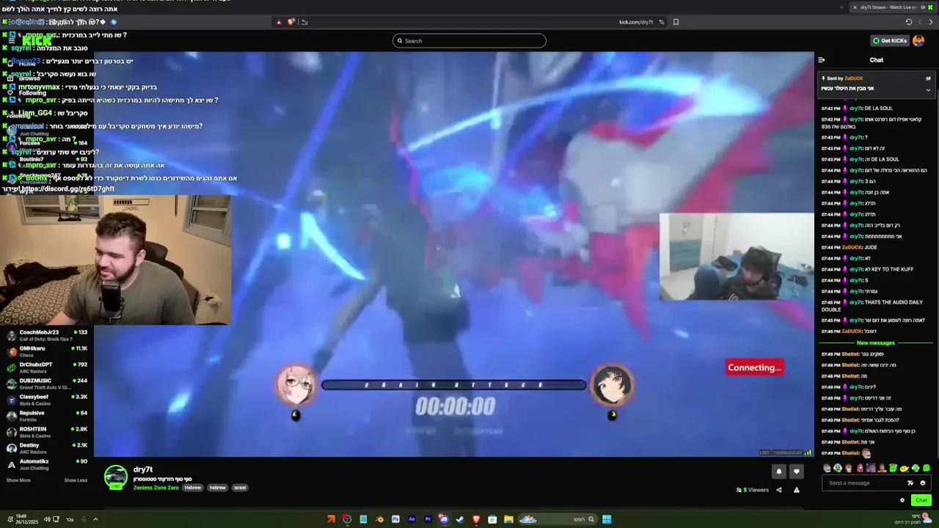The height and width of the screenshot is (528, 939).
Task: Open Windows Start menu from taskbar
Action: point(607,519)
